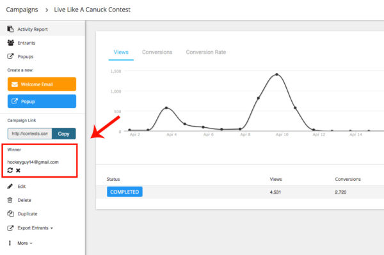Click winner email hockeyguy14@gmail.com
This screenshot has height=255, width=384.
click(33, 162)
